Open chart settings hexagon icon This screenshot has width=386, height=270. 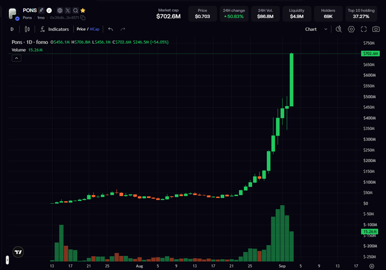351,29
